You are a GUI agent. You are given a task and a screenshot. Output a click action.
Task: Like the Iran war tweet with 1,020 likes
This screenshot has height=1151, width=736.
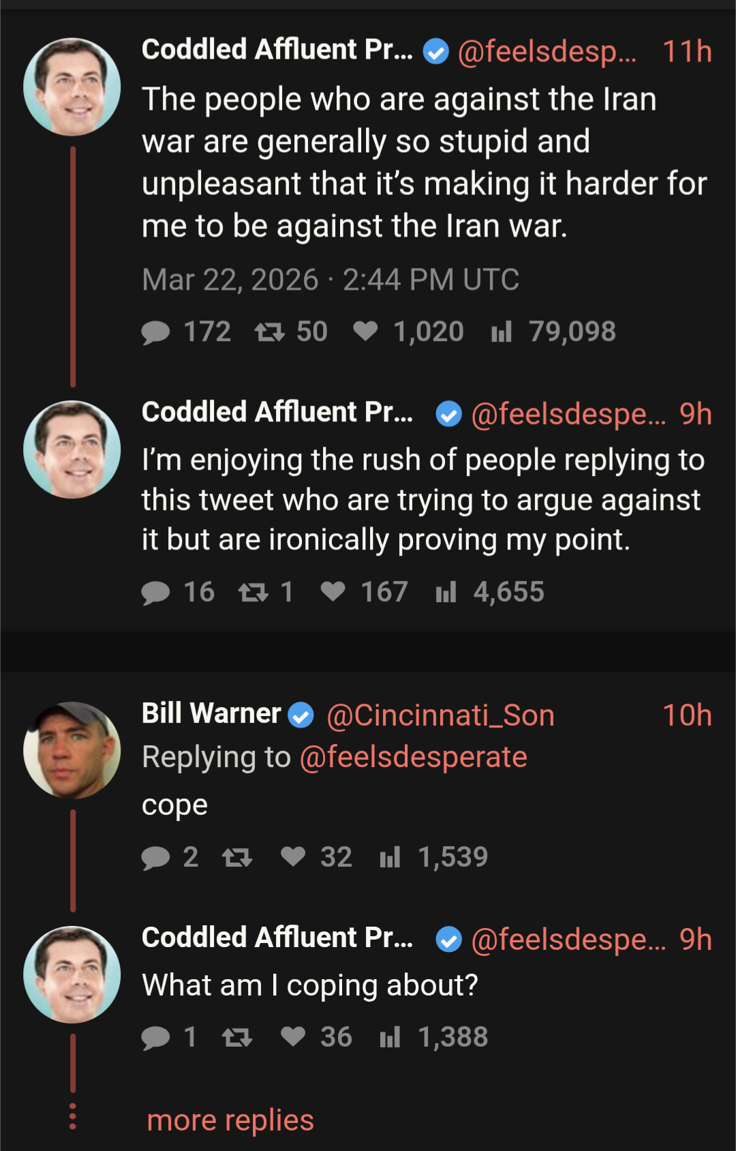tap(365, 331)
